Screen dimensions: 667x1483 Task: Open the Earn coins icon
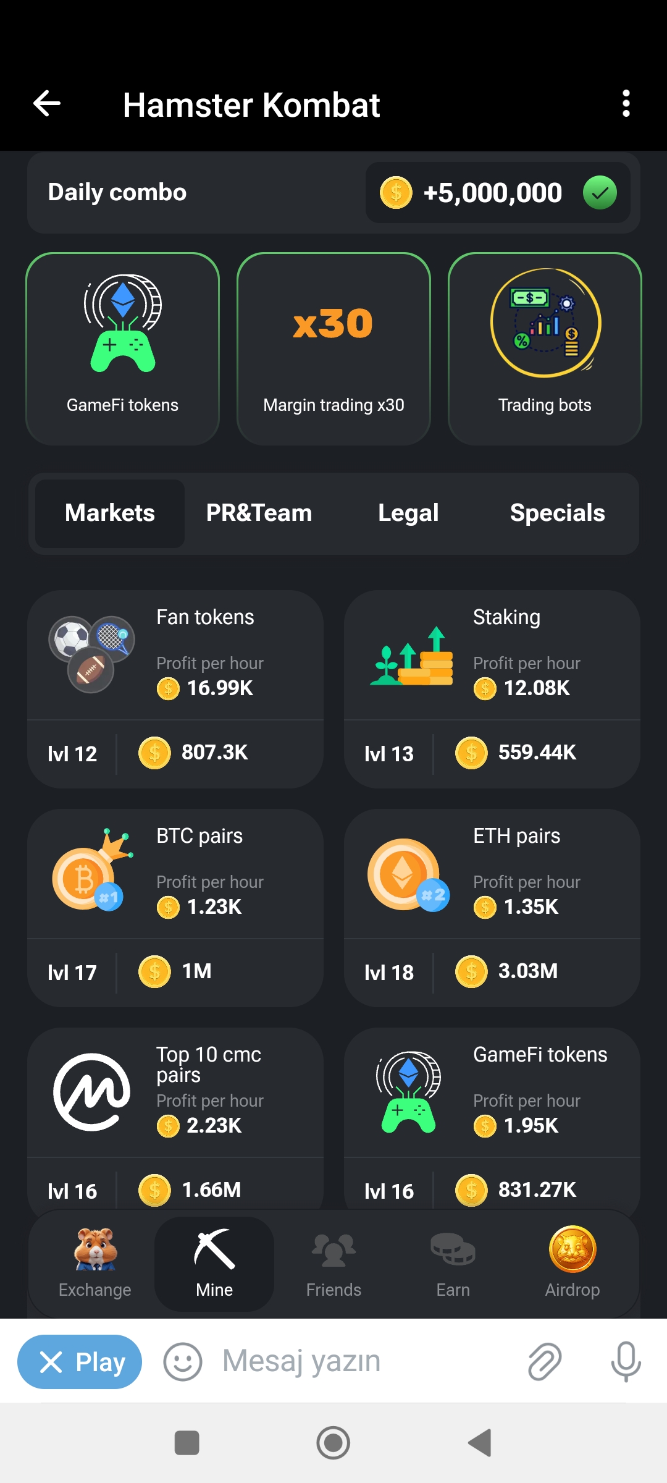point(453,1249)
